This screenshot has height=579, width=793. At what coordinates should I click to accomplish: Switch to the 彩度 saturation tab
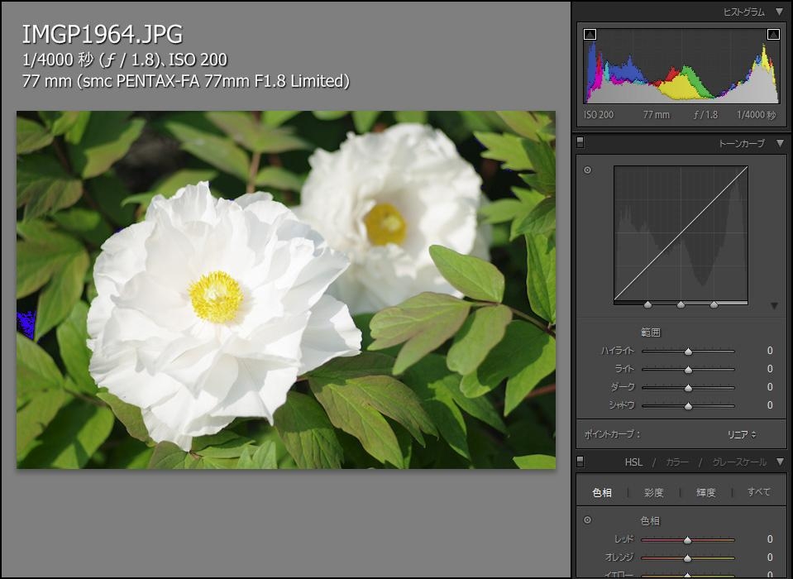tap(653, 492)
